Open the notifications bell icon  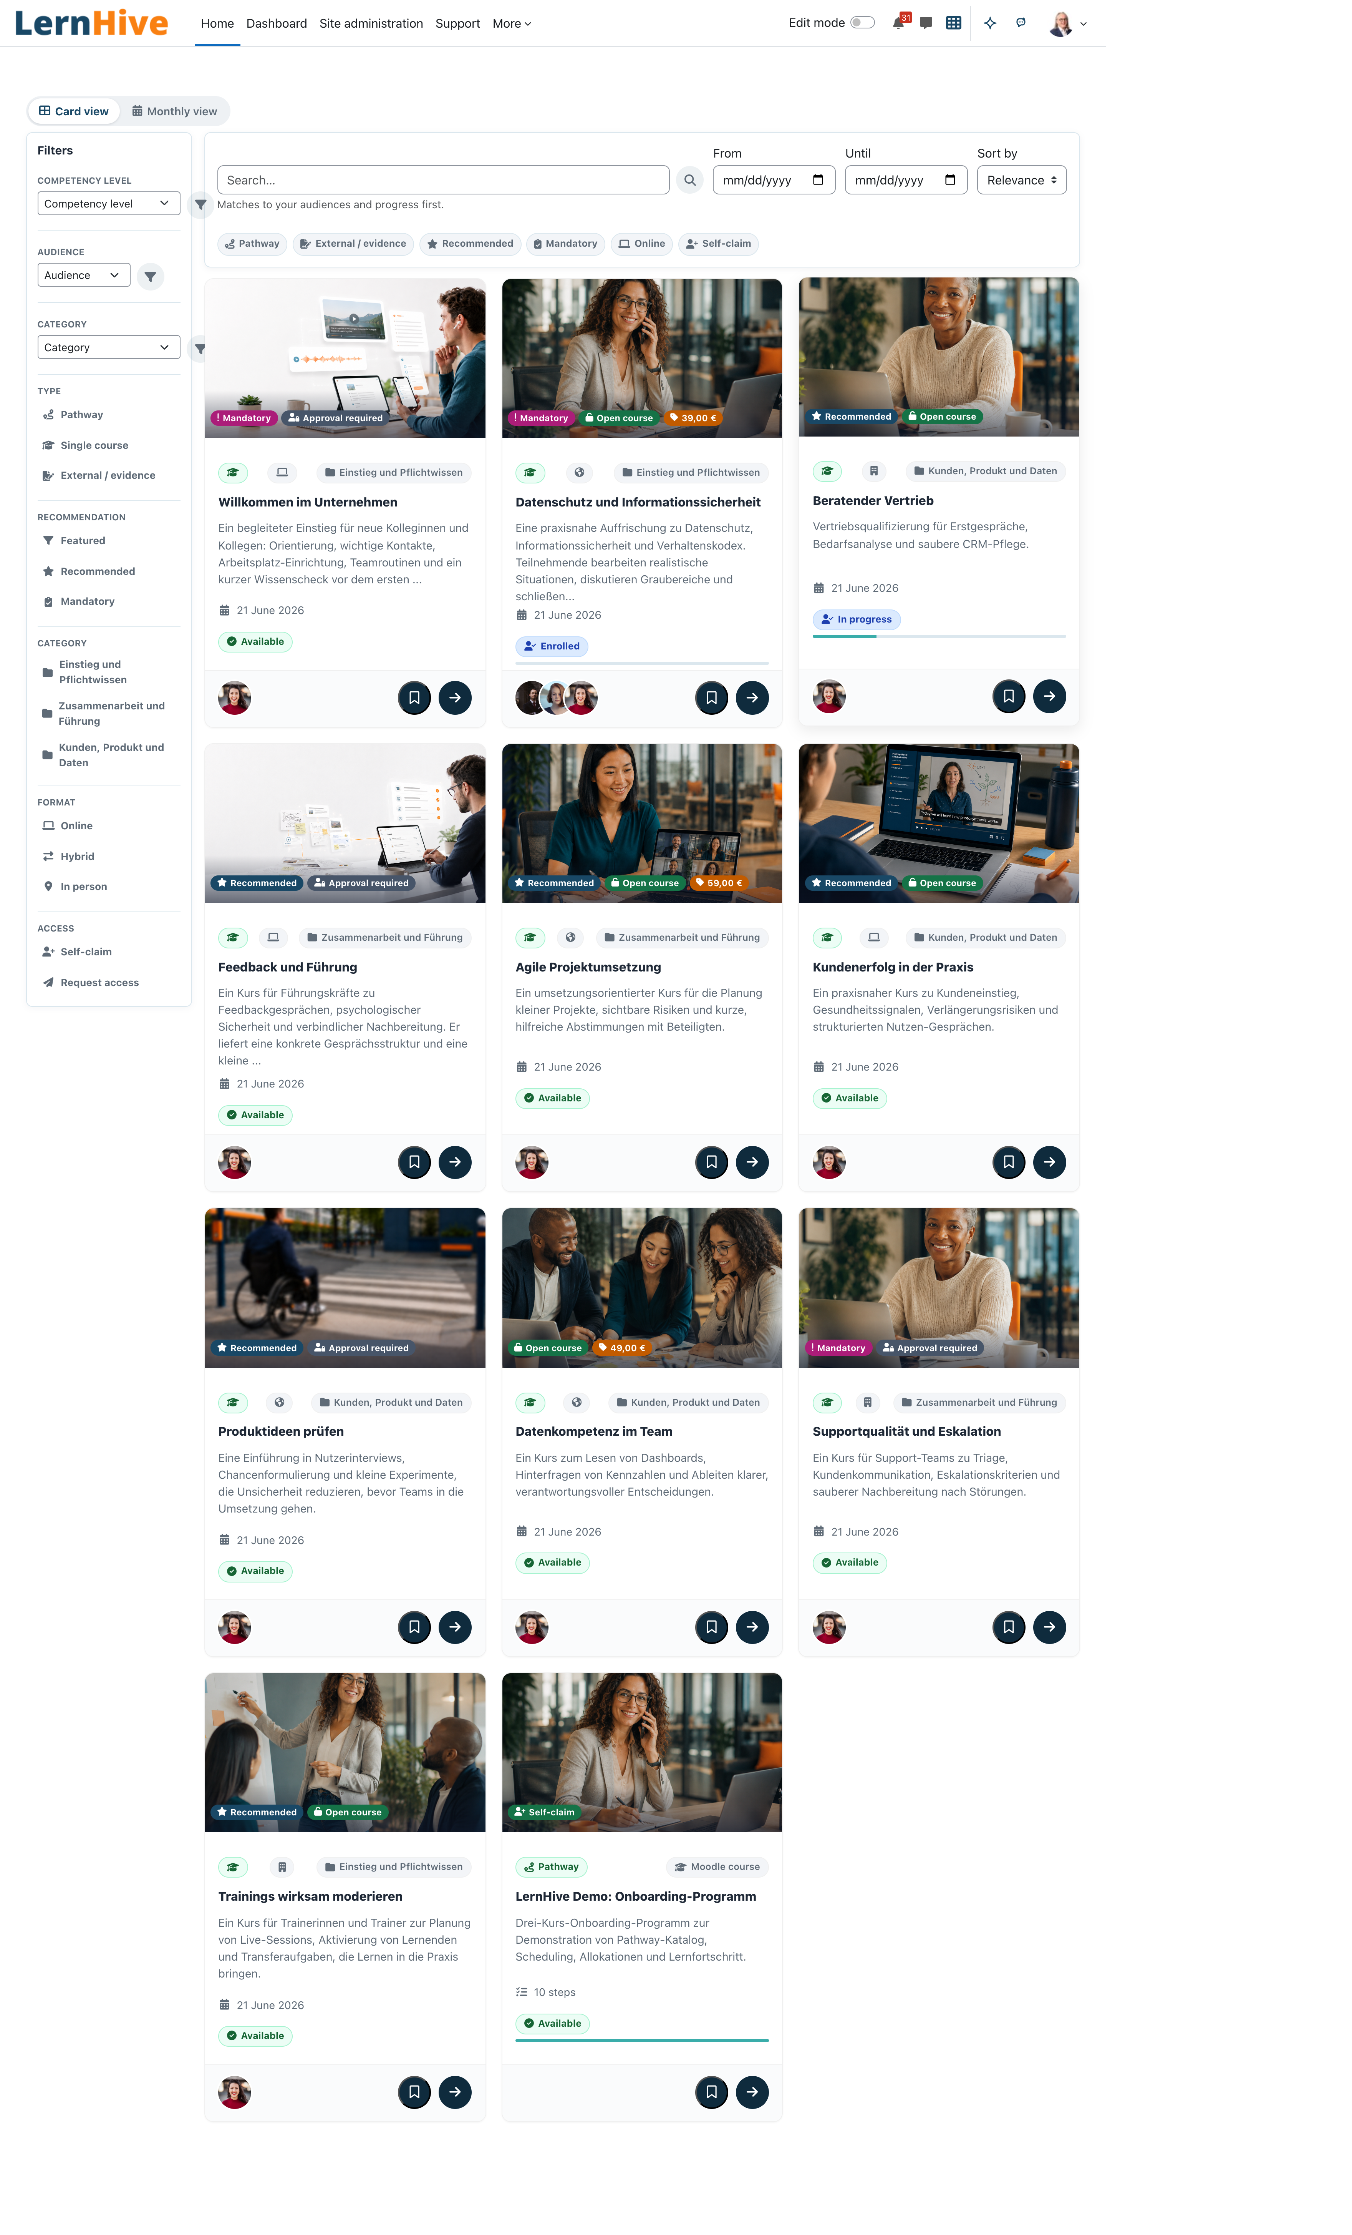tap(898, 23)
